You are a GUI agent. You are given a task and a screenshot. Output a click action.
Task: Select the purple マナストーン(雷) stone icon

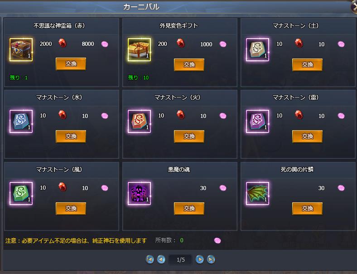click(257, 121)
